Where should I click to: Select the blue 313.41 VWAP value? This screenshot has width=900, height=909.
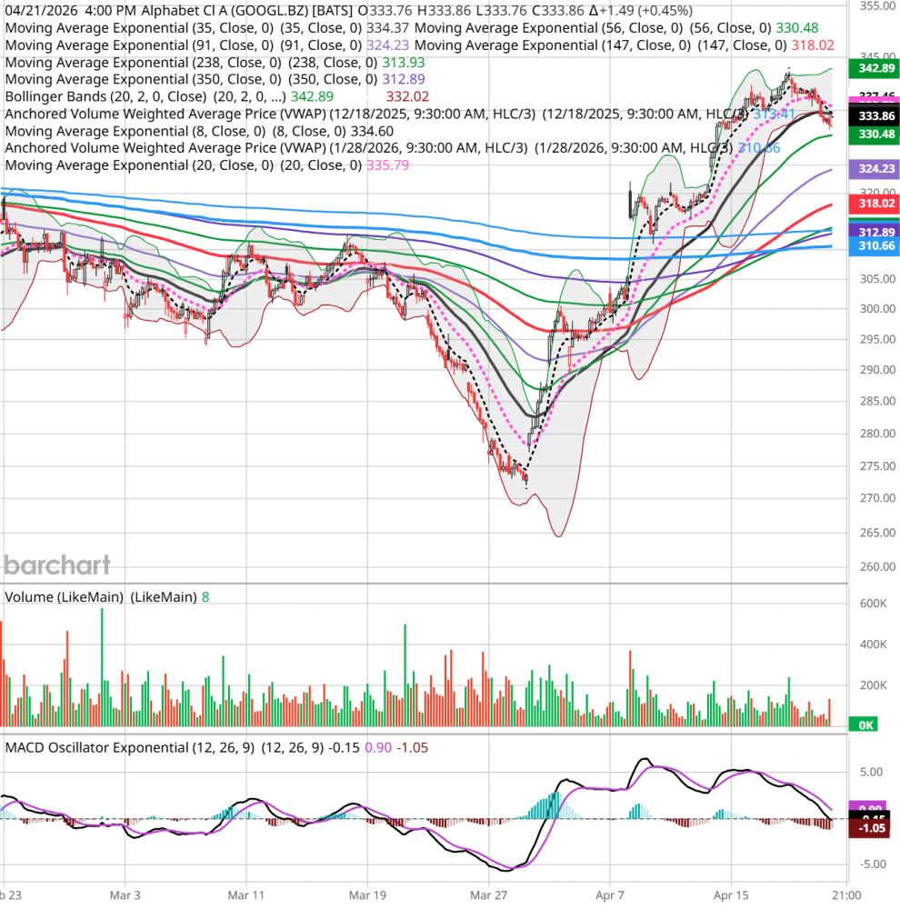[x=775, y=115]
